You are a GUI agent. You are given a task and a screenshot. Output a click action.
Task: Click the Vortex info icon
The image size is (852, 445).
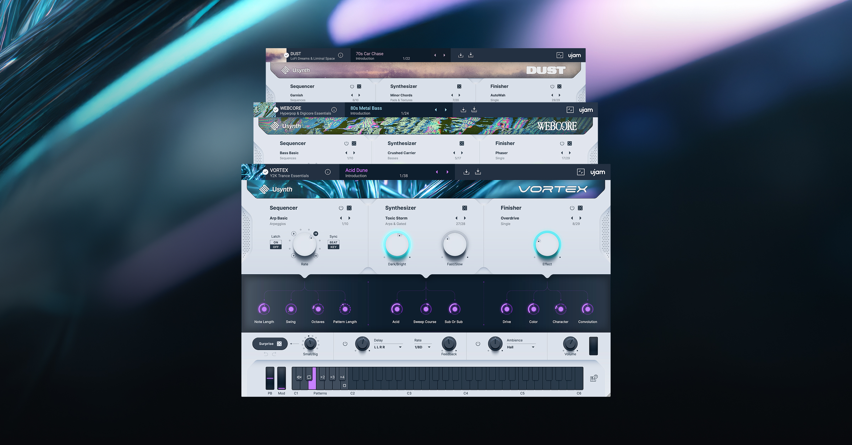tap(328, 172)
